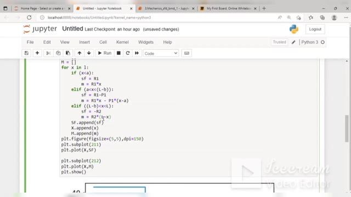
Task: Click the scrollbar up arrow
Action: tap(347, 61)
